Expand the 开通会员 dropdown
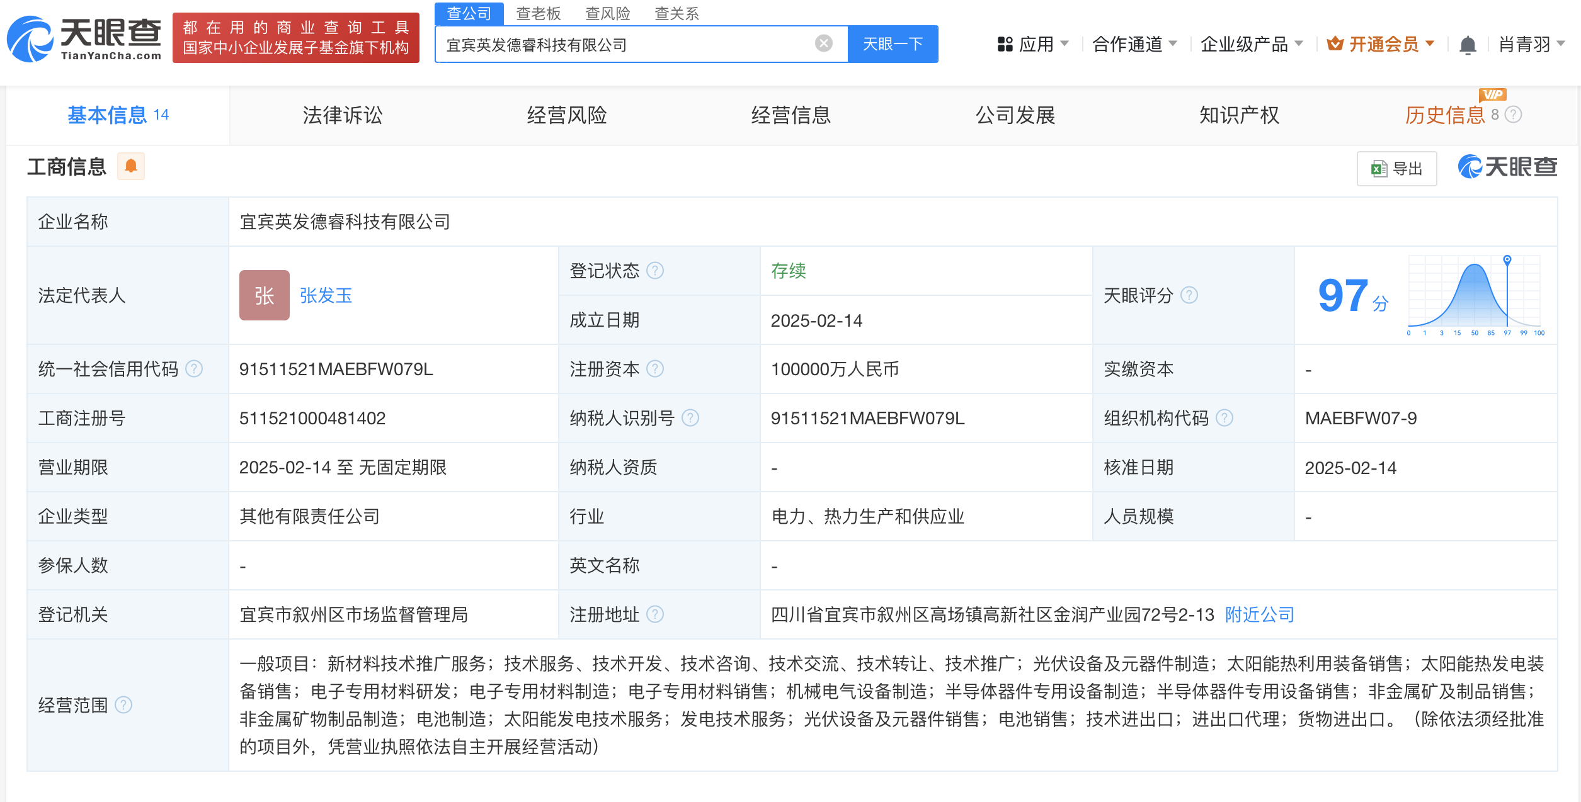Viewport: 1581px width, 802px height. (1381, 44)
